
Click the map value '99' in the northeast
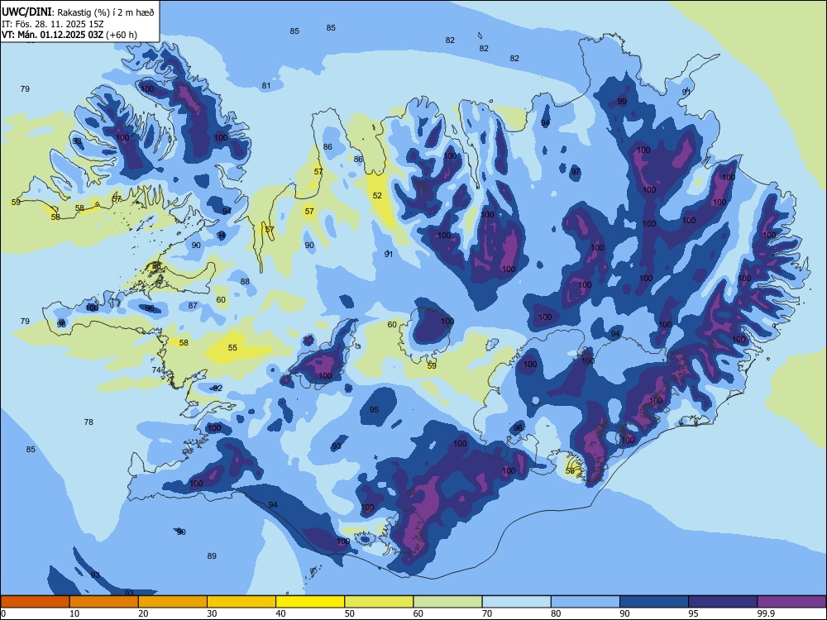click(622, 102)
